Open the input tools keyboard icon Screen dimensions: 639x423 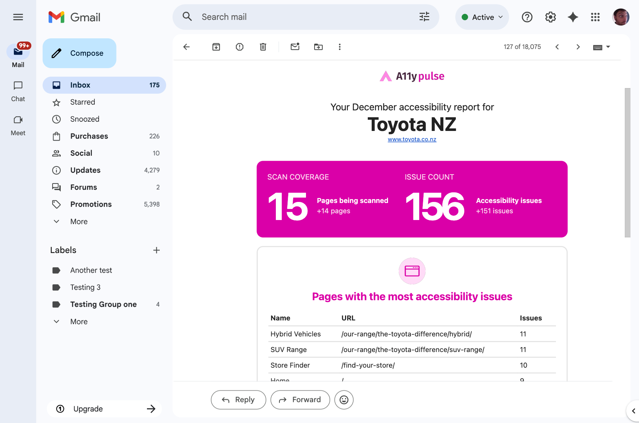click(598, 47)
